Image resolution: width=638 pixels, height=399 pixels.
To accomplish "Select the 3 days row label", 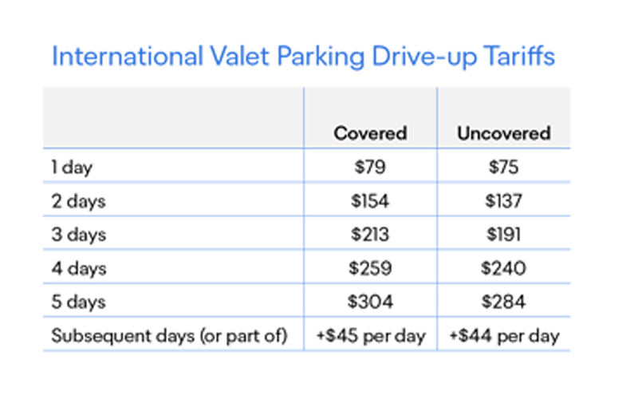I will pos(78,235).
